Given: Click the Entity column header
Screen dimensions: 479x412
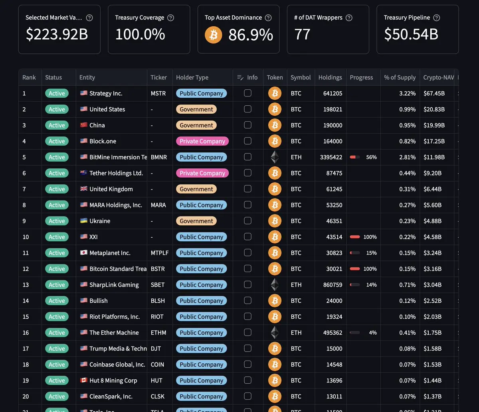Looking at the screenshot, I should [87, 77].
